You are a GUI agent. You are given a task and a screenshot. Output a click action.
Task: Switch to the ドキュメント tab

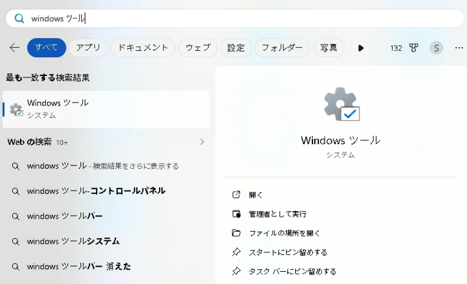coord(142,48)
